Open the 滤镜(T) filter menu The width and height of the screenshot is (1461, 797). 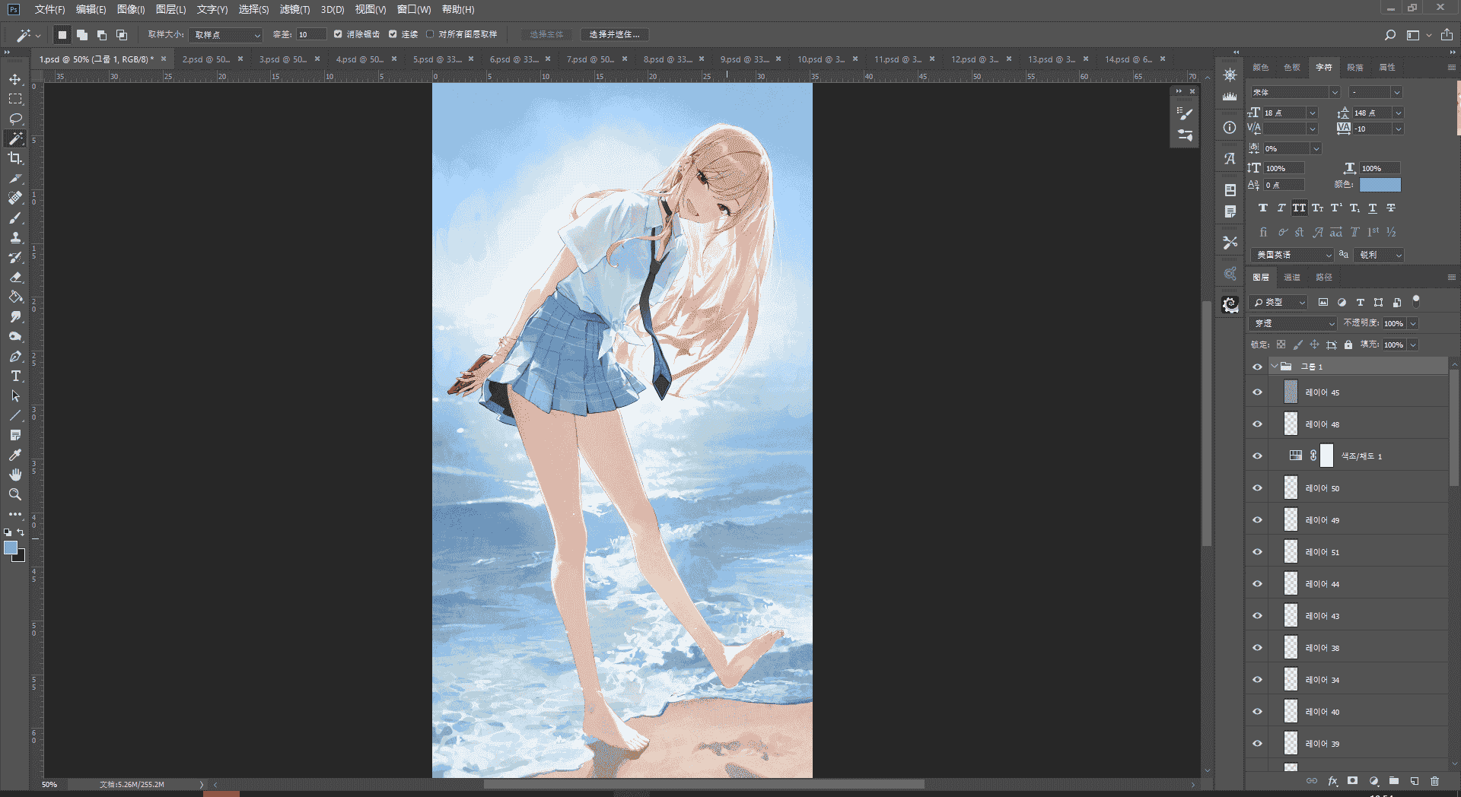point(294,9)
